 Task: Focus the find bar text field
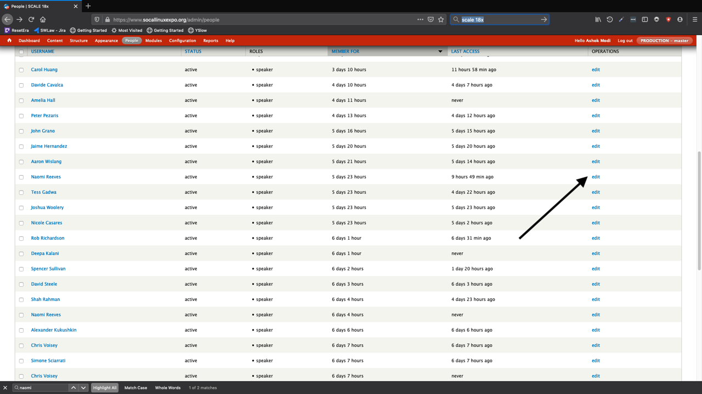pyautogui.click(x=40, y=387)
